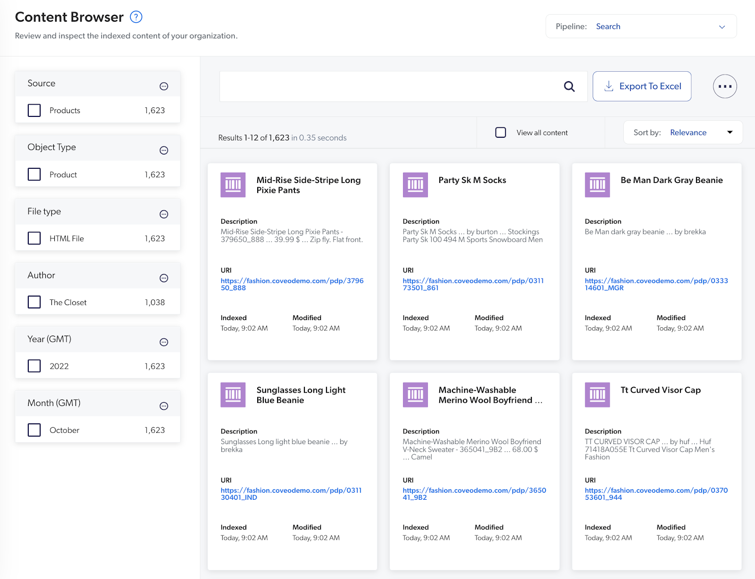The image size is (755, 579).
Task: Enable the View all content checkbox
Action: (501, 132)
